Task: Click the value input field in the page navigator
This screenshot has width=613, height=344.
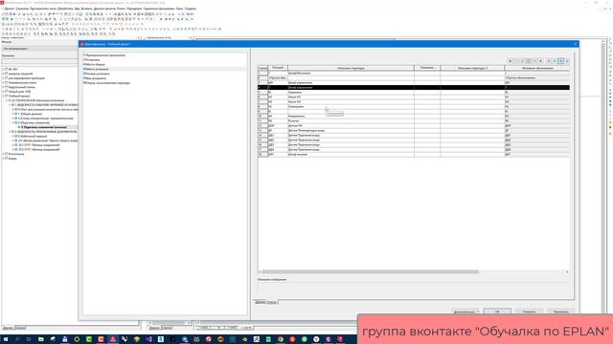Action: click(39, 61)
